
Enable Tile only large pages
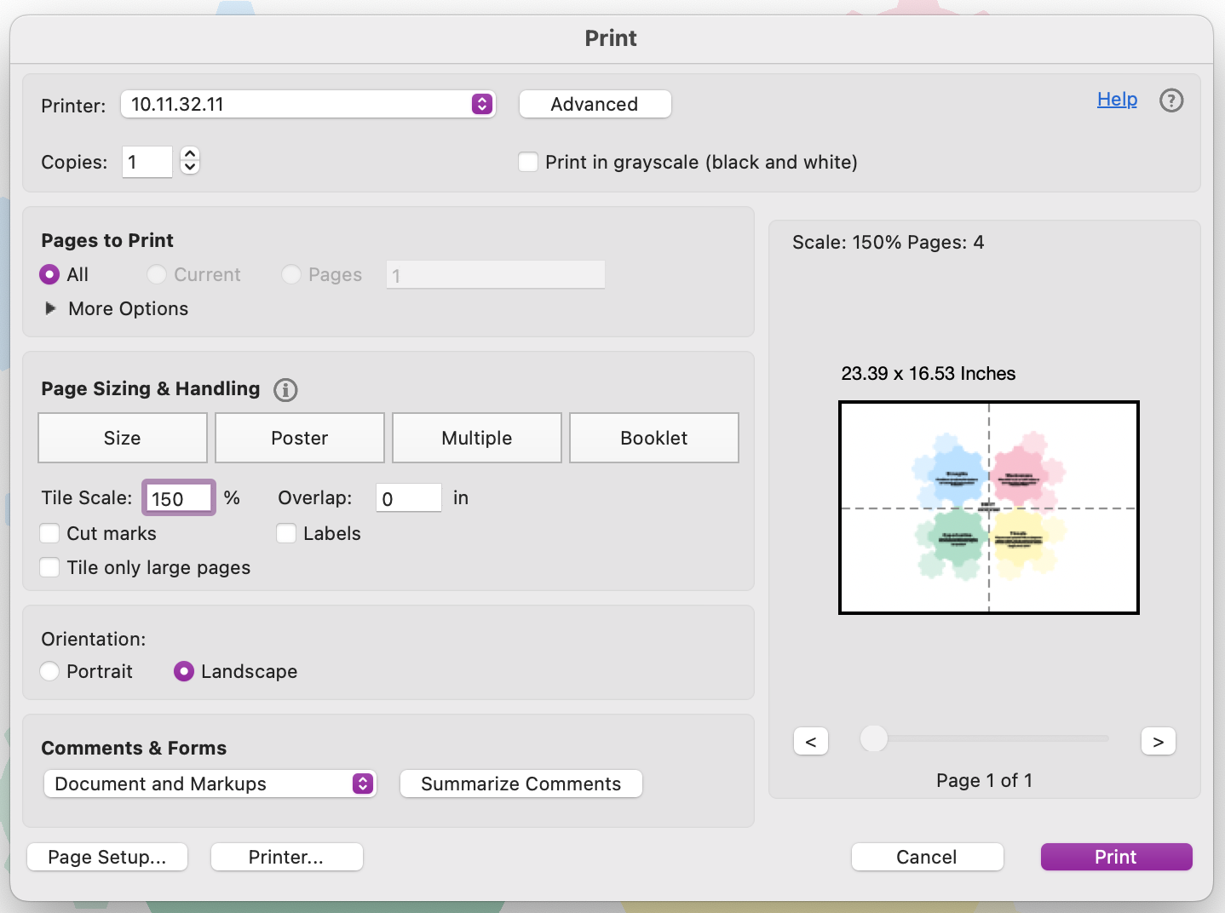tap(49, 567)
